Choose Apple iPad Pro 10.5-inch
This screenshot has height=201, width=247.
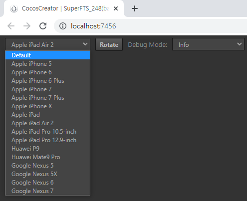click(48, 132)
